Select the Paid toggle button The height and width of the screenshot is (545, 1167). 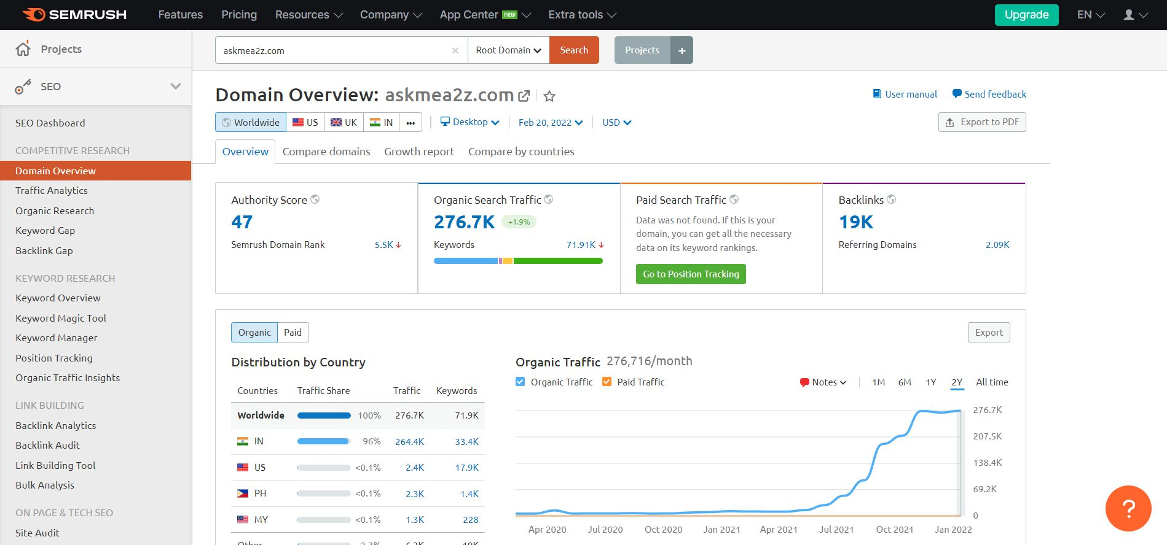click(293, 332)
